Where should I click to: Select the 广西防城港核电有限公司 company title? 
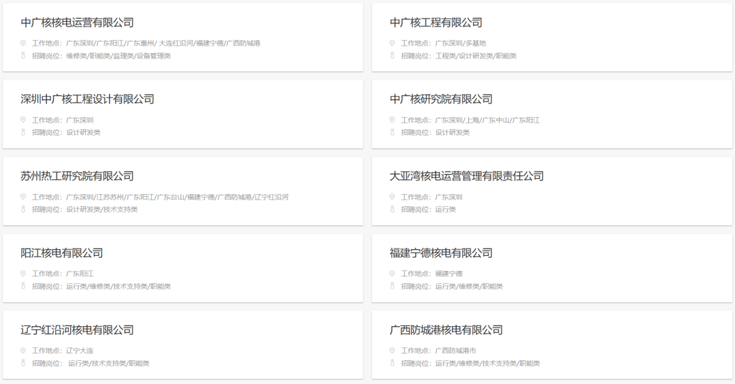coord(446,330)
